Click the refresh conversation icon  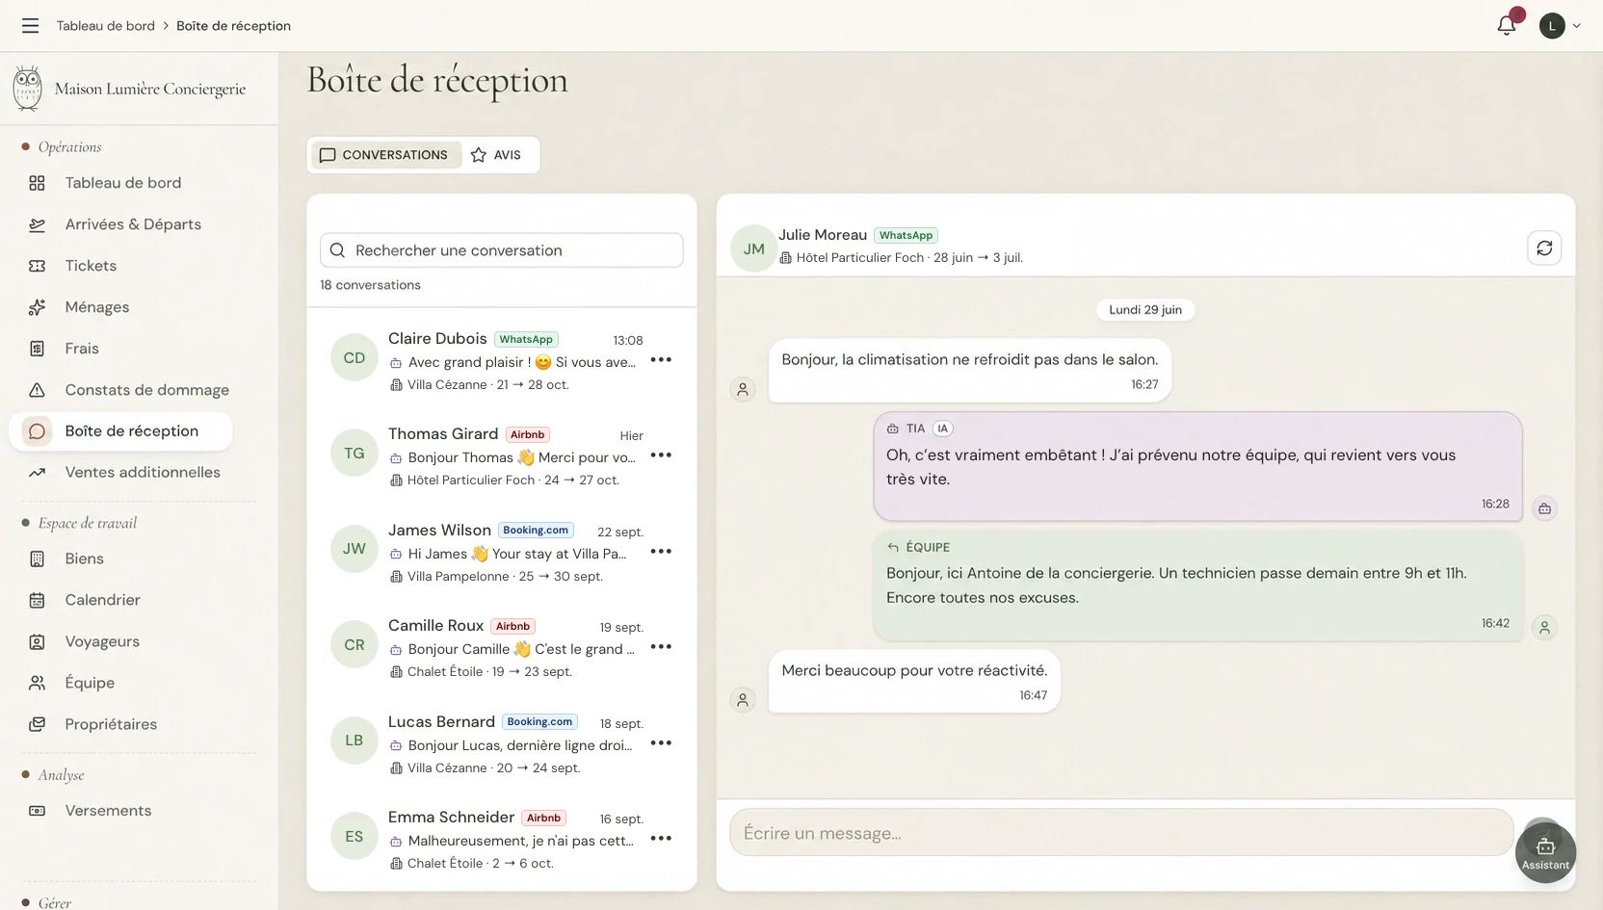(1544, 248)
